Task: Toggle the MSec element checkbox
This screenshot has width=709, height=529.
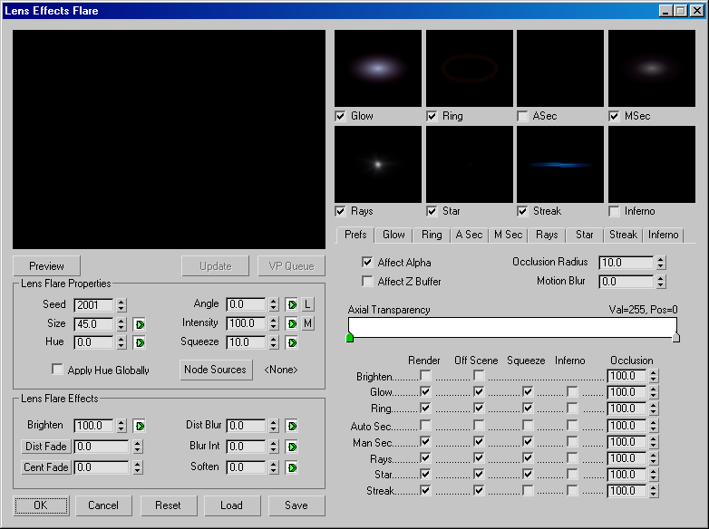Action: point(614,116)
